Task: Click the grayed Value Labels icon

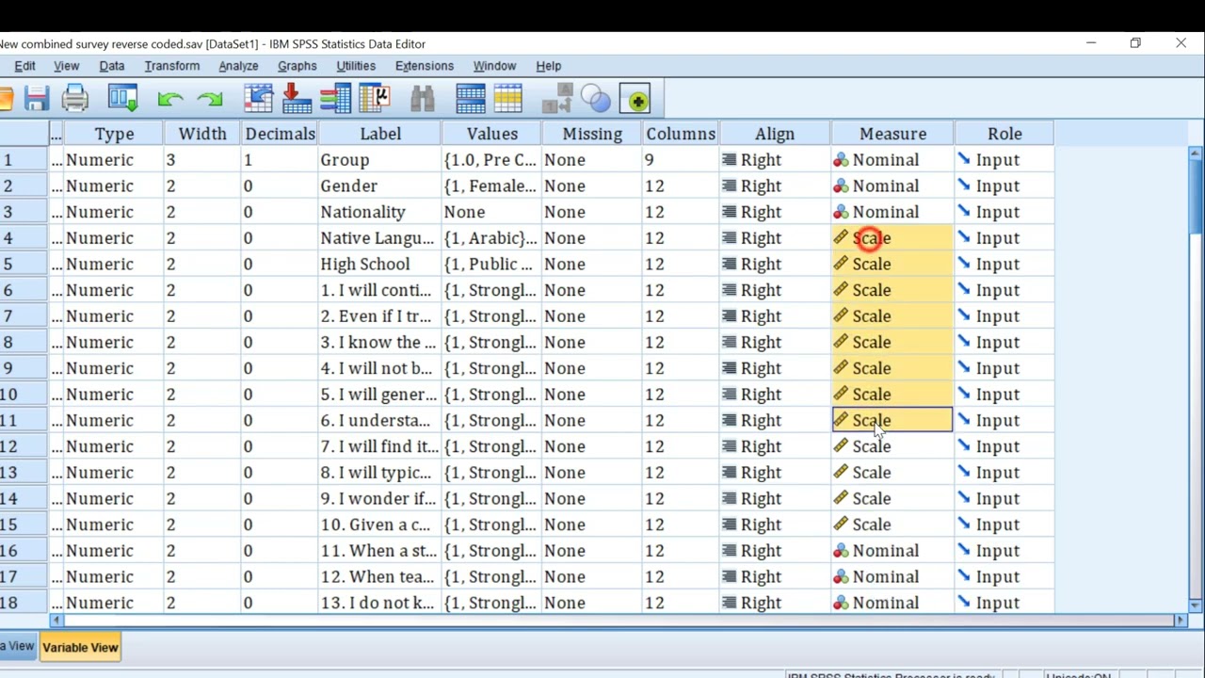Action: pyautogui.click(x=558, y=99)
